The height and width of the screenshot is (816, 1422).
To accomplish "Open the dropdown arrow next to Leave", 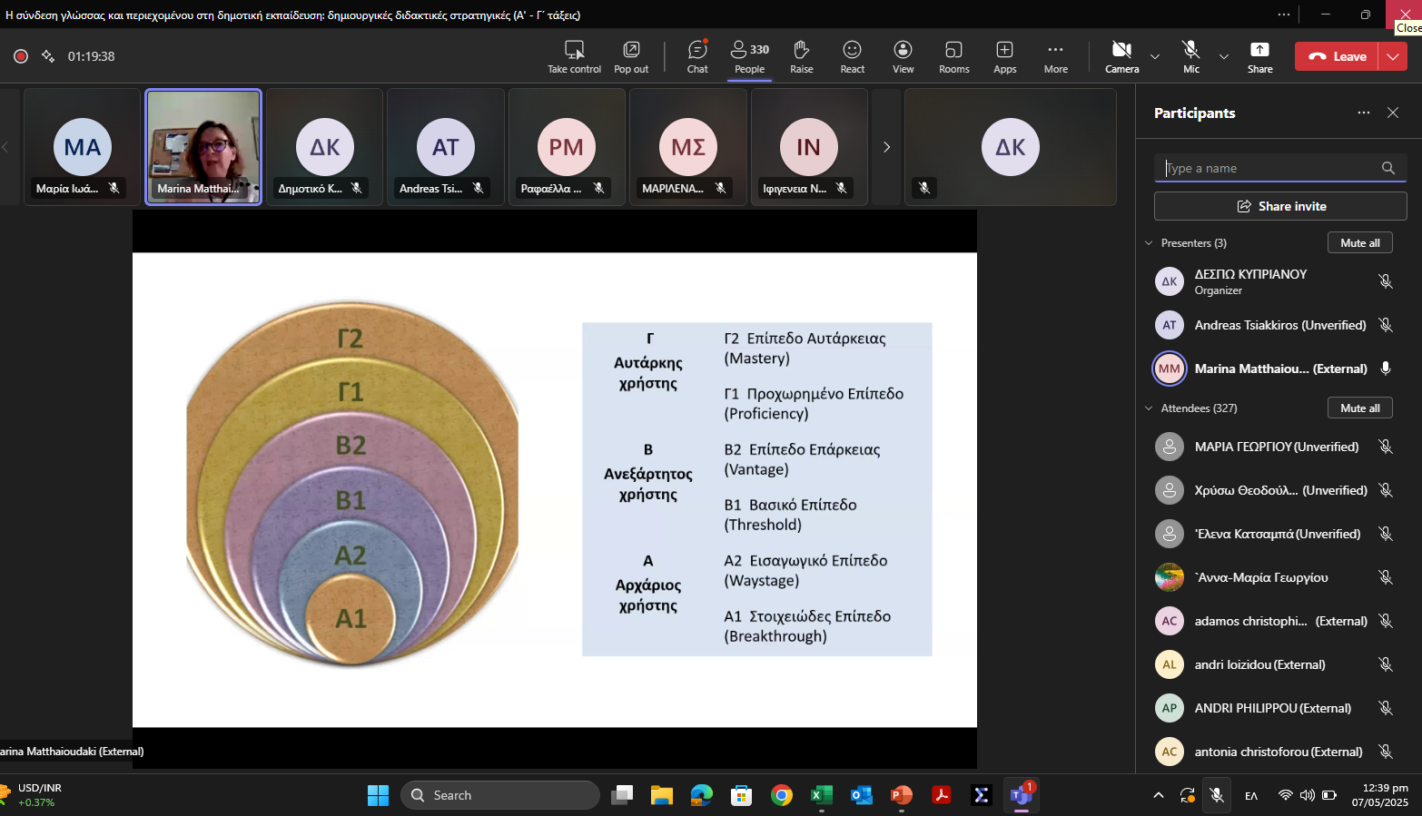I will click(1393, 56).
